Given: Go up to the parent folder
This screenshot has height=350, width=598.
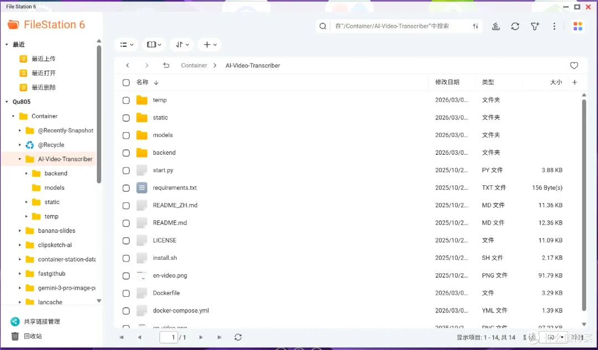Looking at the screenshot, I should pyautogui.click(x=166, y=65).
